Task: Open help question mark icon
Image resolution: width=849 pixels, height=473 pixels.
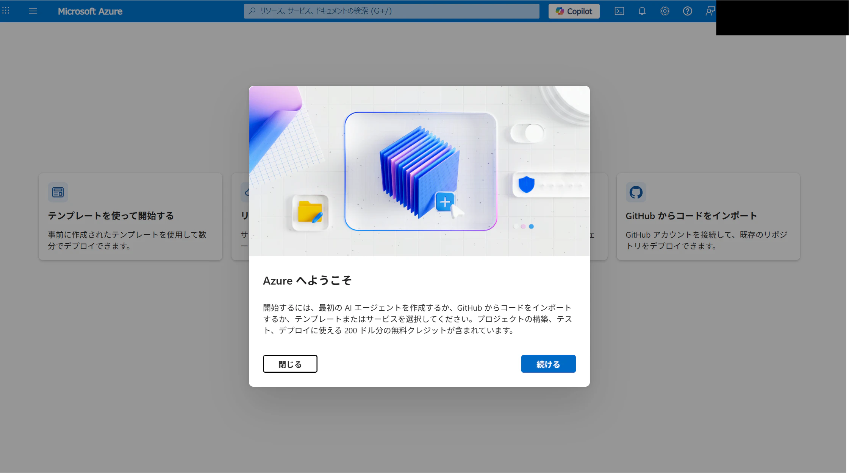Action: [688, 11]
